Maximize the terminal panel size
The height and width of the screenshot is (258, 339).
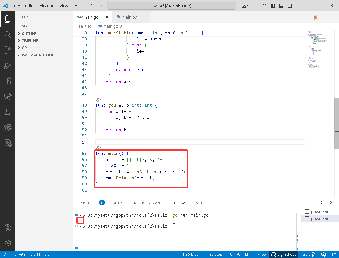[323, 203]
